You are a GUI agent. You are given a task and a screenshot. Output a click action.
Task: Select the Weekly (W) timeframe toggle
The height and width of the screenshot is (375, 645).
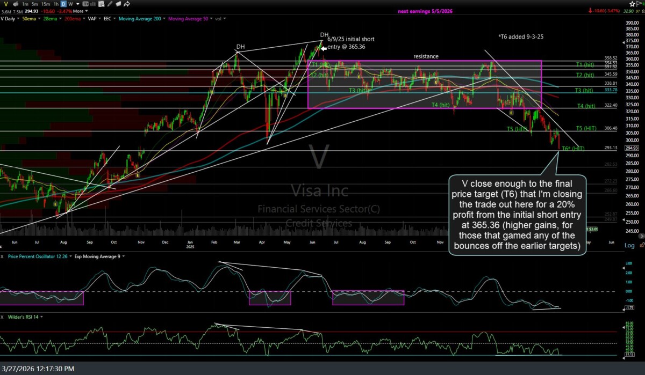point(70,4)
